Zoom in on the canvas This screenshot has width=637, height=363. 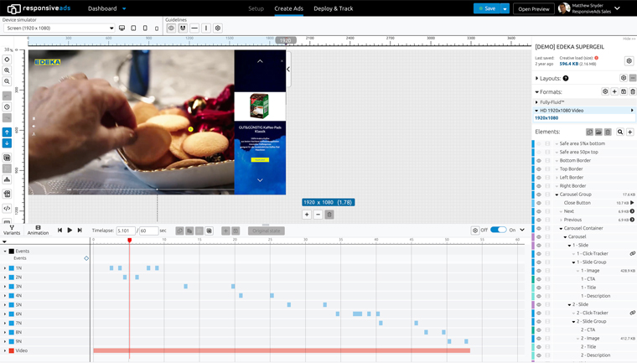point(7,70)
